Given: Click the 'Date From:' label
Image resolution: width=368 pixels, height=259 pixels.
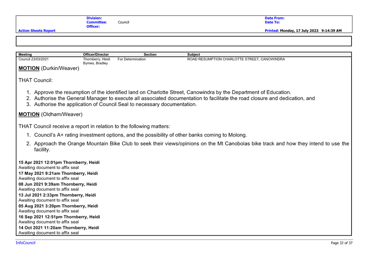Looking at the screenshot, I should tap(274, 18).
